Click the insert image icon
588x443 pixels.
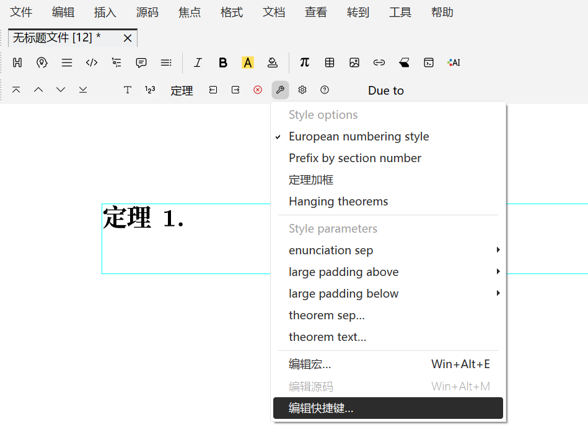tap(354, 62)
